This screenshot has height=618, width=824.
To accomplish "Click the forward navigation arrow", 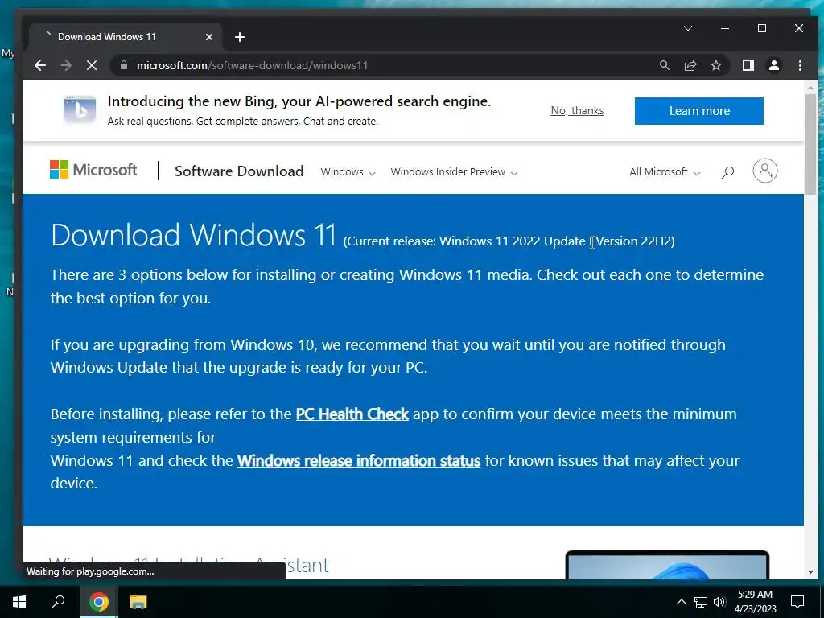I will tap(66, 65).
